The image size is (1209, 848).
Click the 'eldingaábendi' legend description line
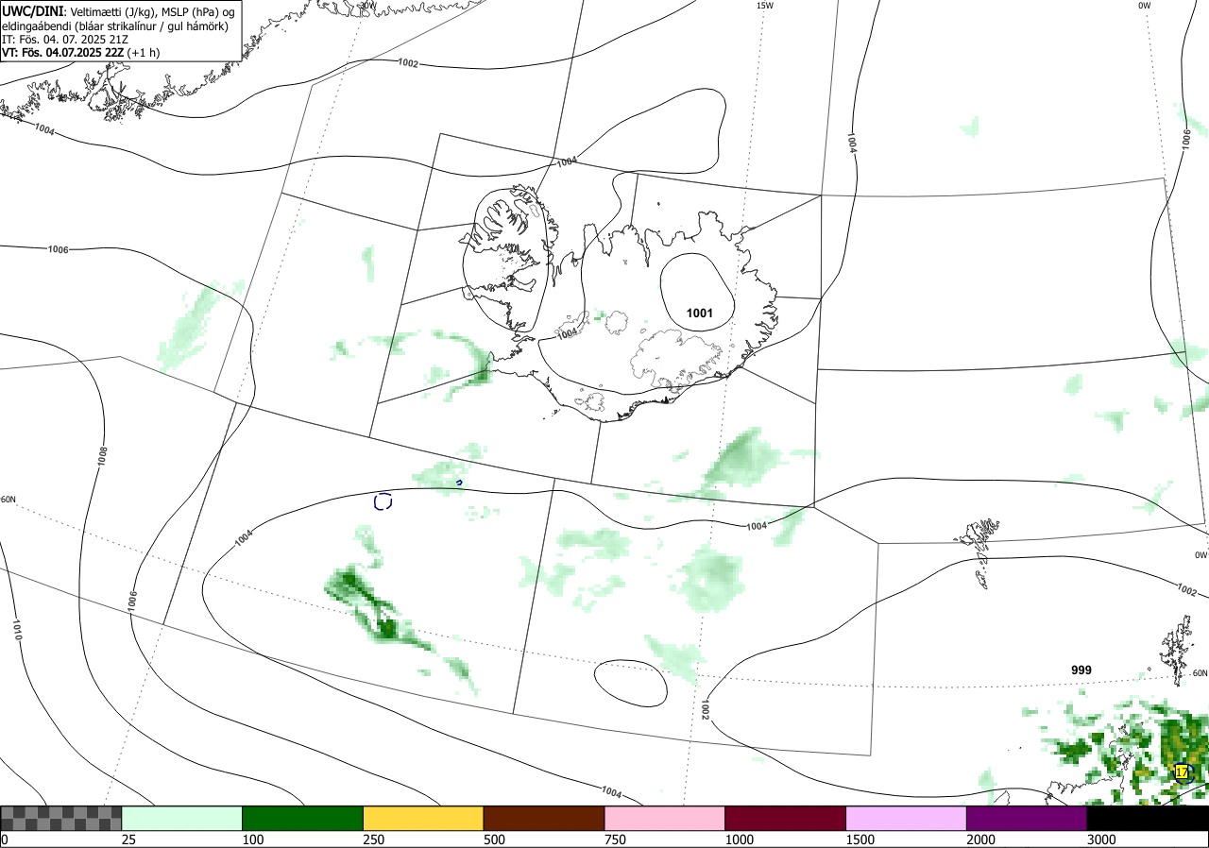114,25
